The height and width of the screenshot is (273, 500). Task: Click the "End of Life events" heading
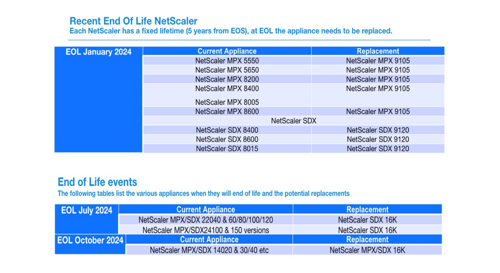pos(97,182)
